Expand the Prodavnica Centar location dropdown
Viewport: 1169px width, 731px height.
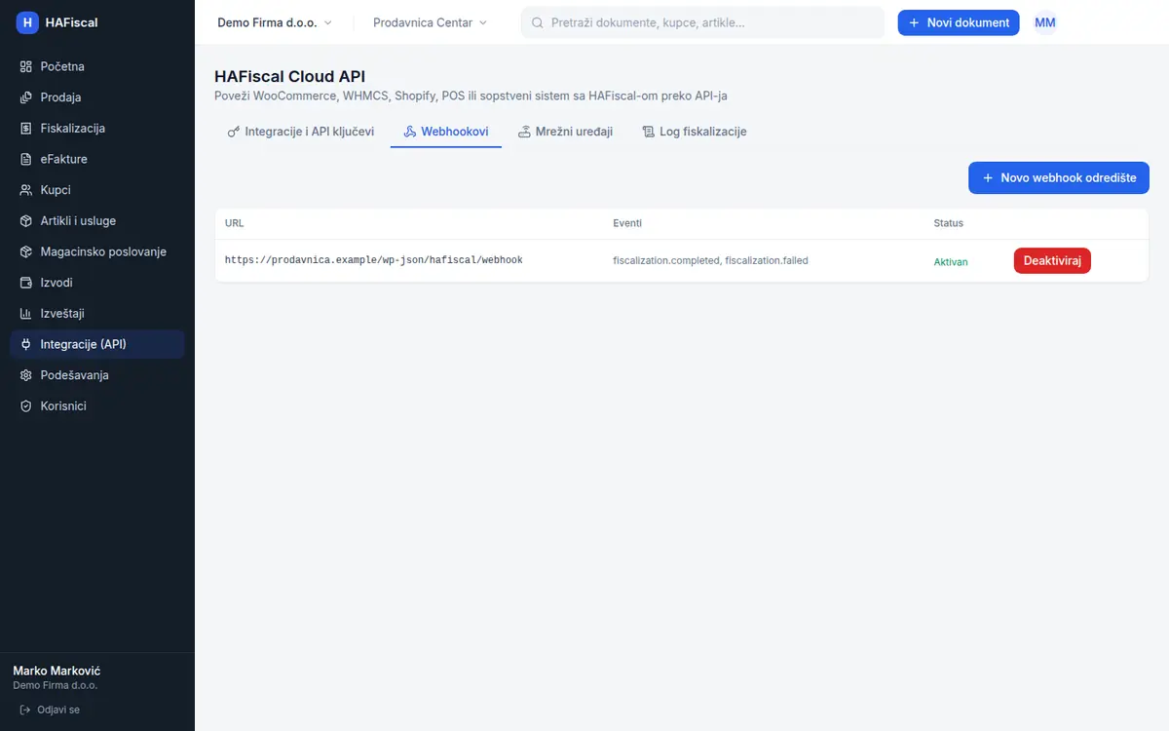[430, 22]
